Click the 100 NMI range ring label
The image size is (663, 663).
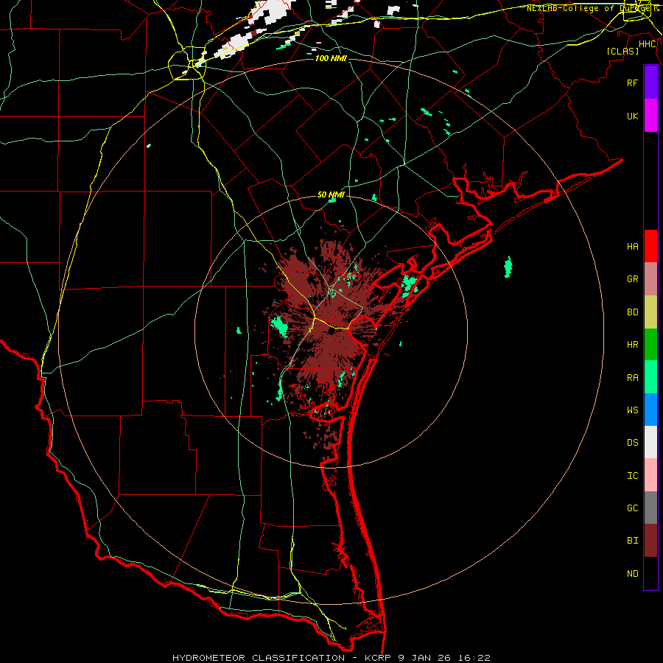[331, 58]
